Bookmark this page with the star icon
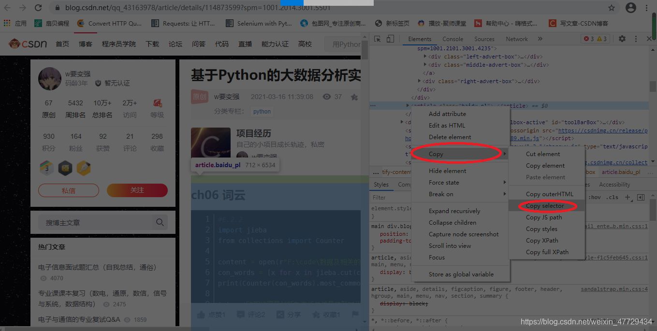The width and height of the screenshot is (657, 331). tap(612, 8)
